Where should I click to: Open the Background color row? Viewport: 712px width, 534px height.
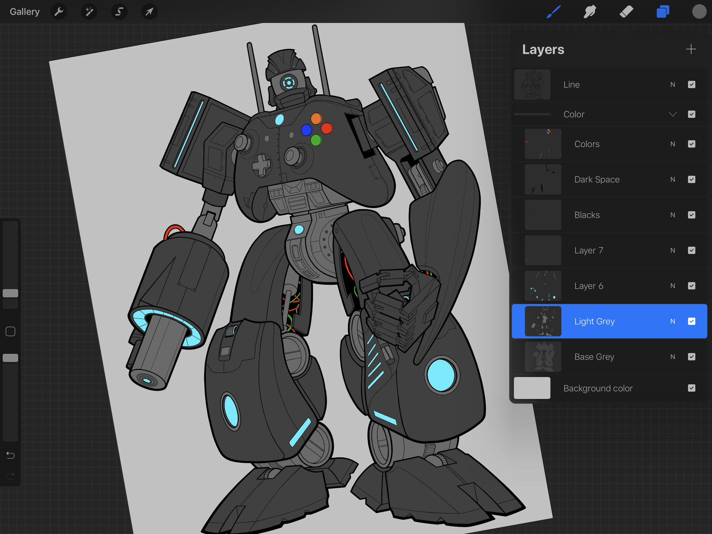click(x=609, y=388)
